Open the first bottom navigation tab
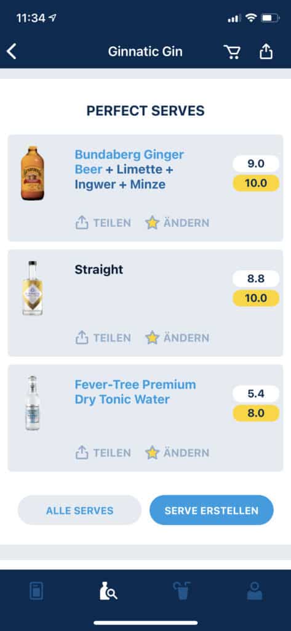Screen dimensions: 291x631 tap(36, 591)
